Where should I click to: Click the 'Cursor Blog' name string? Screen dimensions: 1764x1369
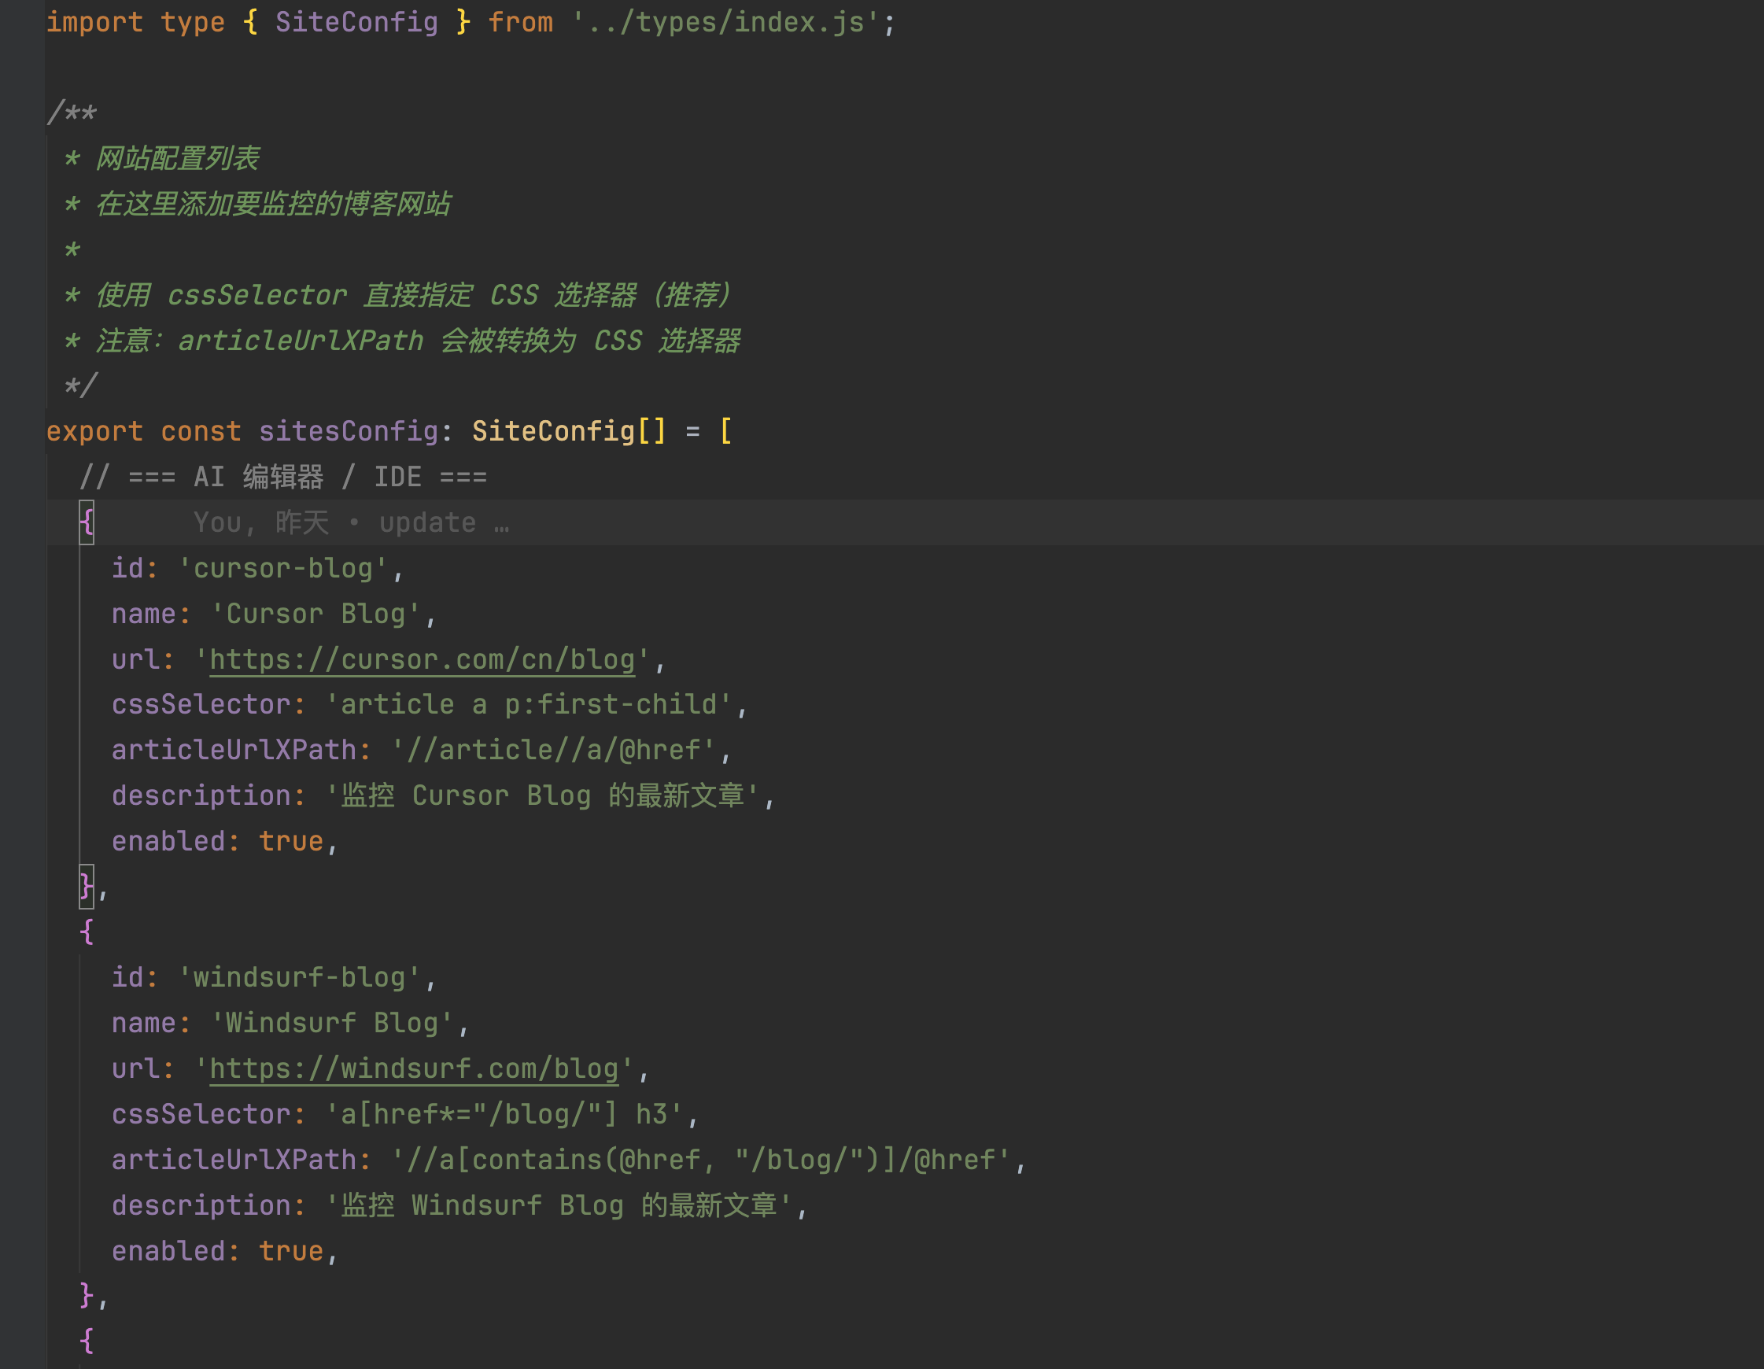point(315,614)
